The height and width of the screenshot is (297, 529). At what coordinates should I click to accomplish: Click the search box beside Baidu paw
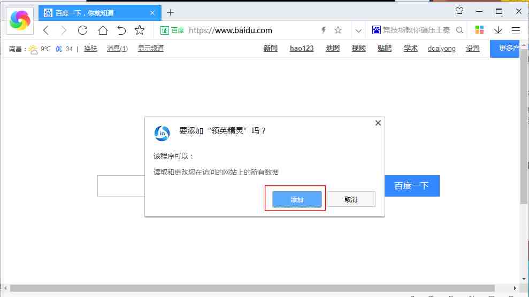pyautogui.click(x=416, y=30)
